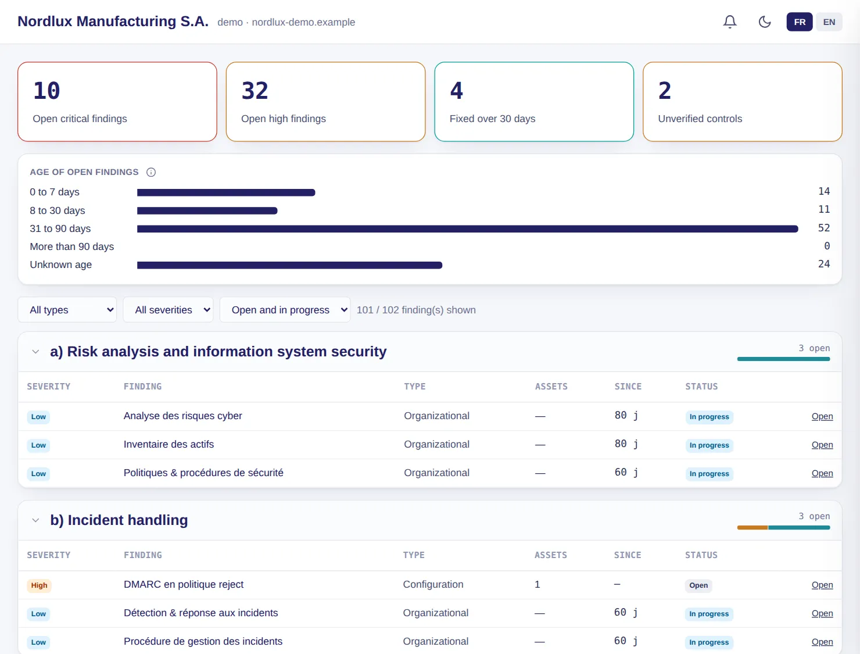Click the Finding column header in Risk analysis
This screenshot has width=860, height=654.
pyautogui.click(x=143, y=387)
